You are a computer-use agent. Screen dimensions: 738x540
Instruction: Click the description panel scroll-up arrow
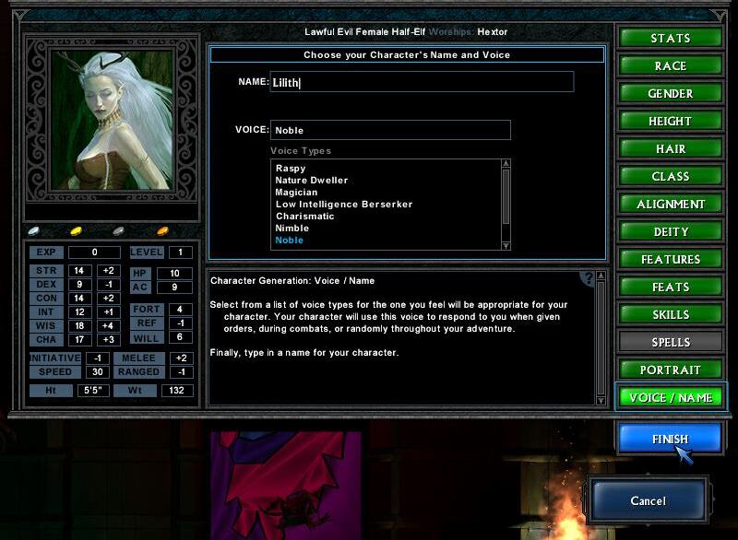(601, 276)
